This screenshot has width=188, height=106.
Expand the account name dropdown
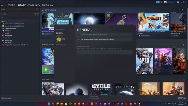[x=171, y=2]
